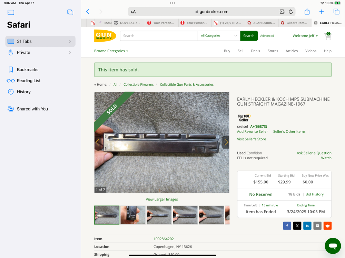Click the site Search field

158,36
